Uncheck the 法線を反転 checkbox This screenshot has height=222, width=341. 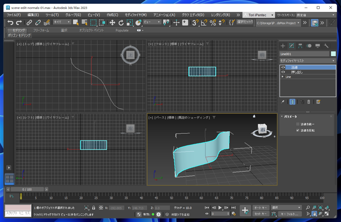tap(298, 130)
